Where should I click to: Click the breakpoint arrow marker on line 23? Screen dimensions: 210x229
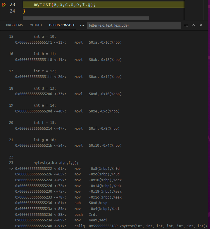coord(4,5)
